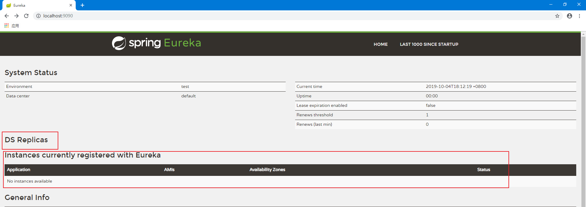586x207 pixels.
Task: Click the Status column header
Action: pyautogui.click(x=483, y=170)
